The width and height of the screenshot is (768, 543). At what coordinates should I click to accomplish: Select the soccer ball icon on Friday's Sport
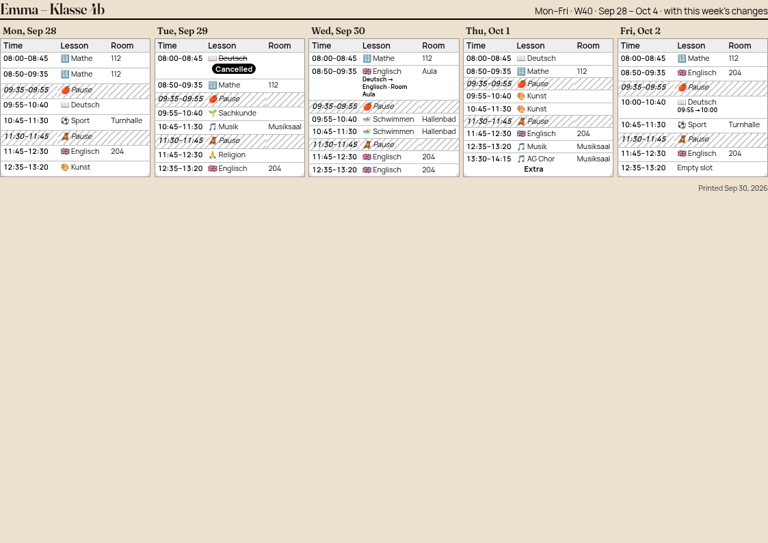click(682, 124)
